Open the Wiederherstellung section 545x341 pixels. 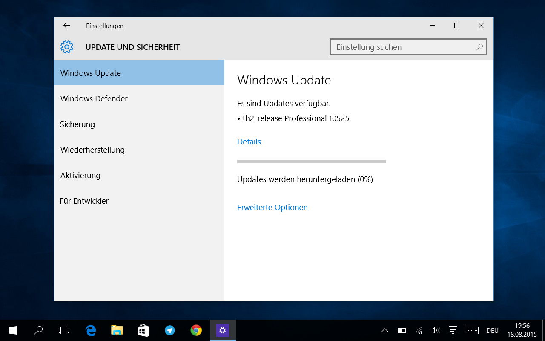coord(139,150)
